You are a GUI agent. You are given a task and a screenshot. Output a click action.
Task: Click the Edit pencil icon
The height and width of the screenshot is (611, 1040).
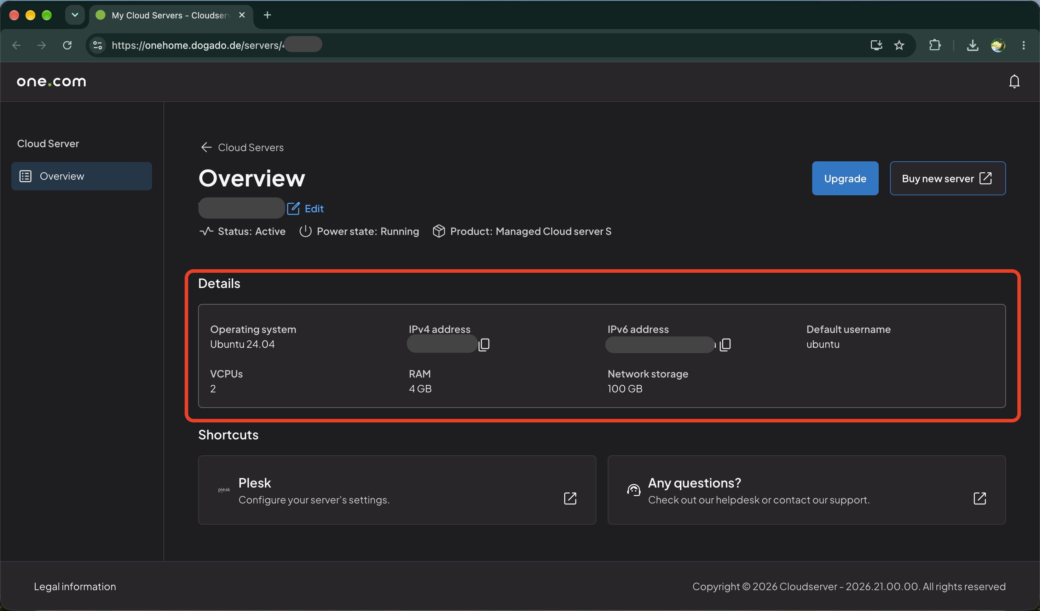(293, 208)
